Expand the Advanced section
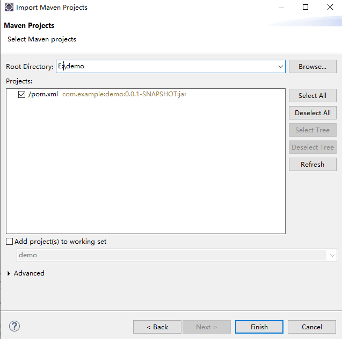This screenshot has width=342, height=339. 9,273
